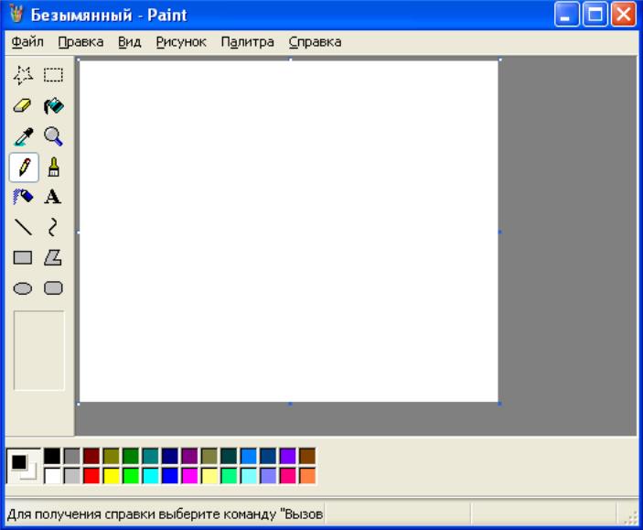Minimize the Paint window
This screenshot has width=643, height=530.
pyautogui.click(x=567, y=15)
